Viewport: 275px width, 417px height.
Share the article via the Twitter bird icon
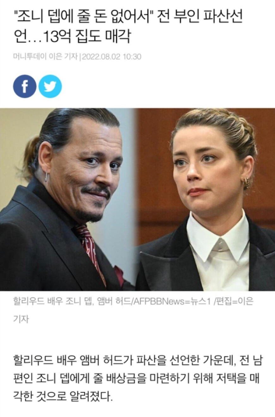click(x=50, y=86)
